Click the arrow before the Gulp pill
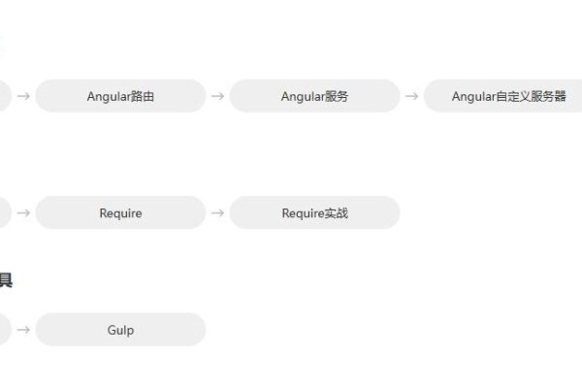Viewport: 582px width, 388px height. [23, 330]
